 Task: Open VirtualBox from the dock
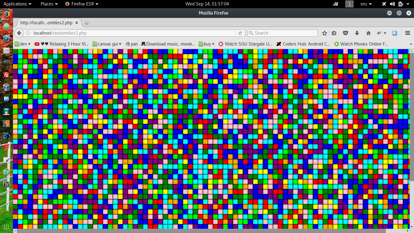[x=6, y=87]
